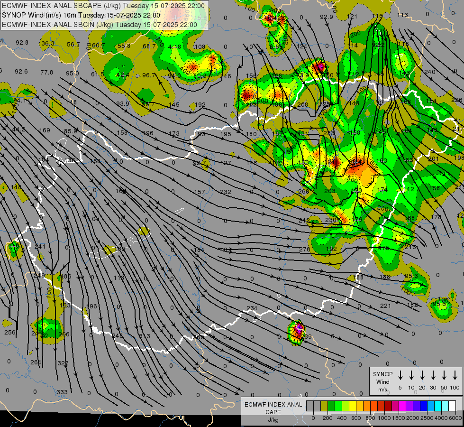Click the map value 95.3

pyautogui.click(x=411, y=276)
